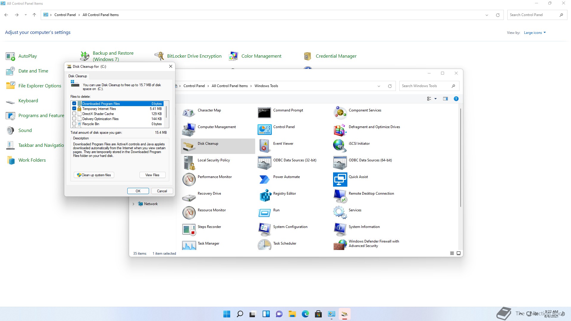The width and height of the screenshot is (571, 321).
Task: Open recent locations dropdown arrow
Action: [x=26, y=15]
